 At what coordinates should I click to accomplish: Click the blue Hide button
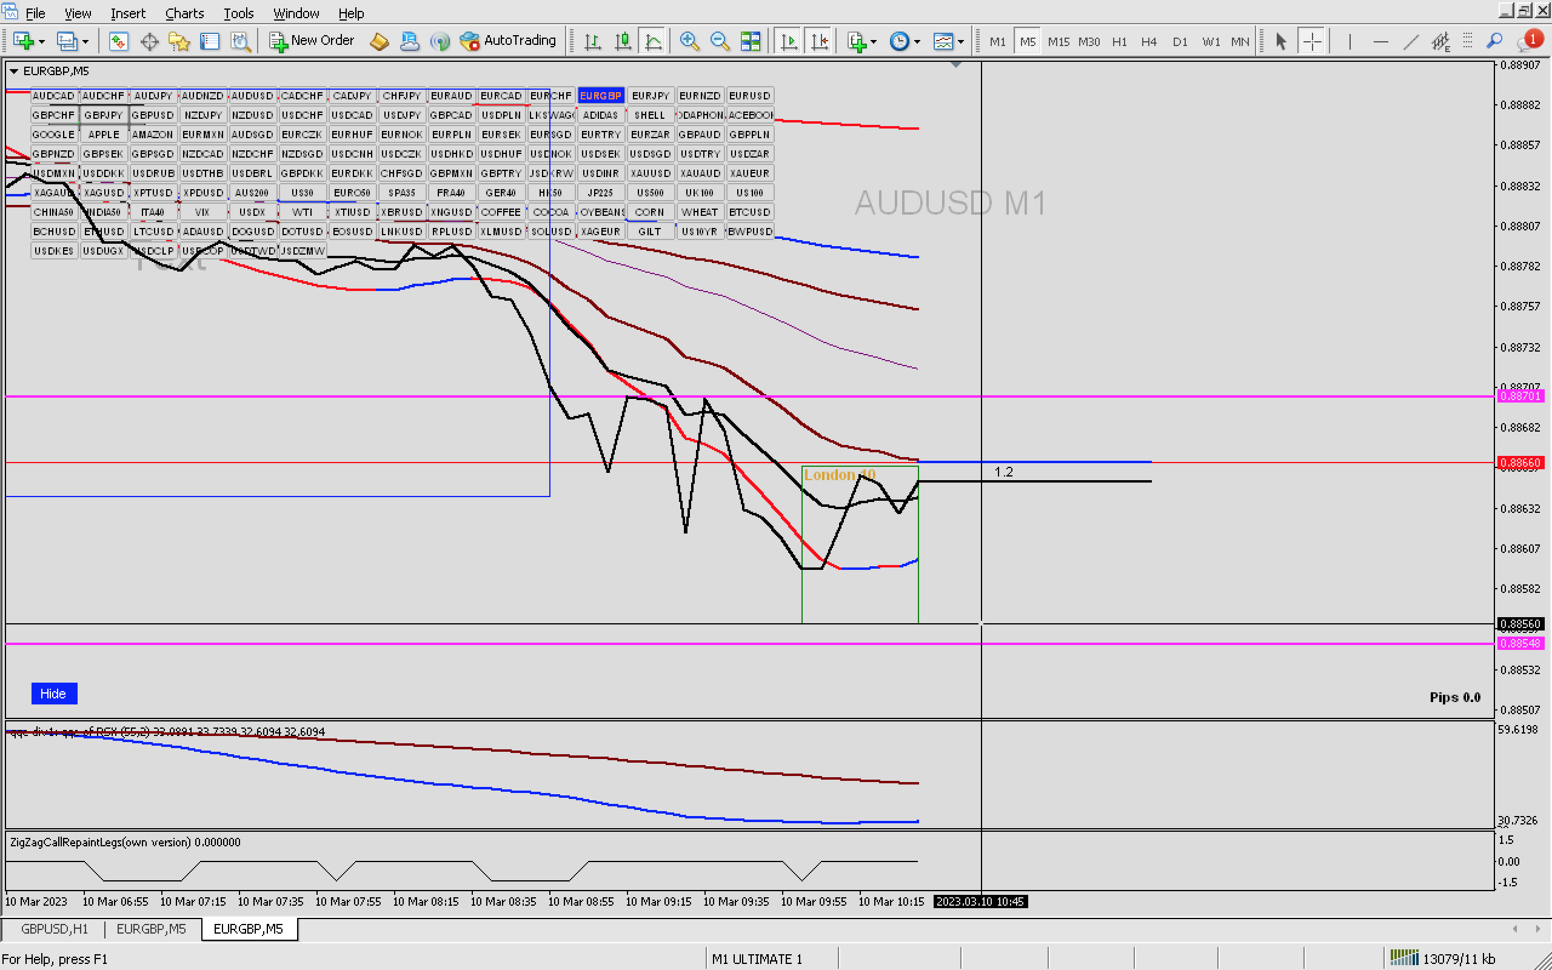coord(53,694)
